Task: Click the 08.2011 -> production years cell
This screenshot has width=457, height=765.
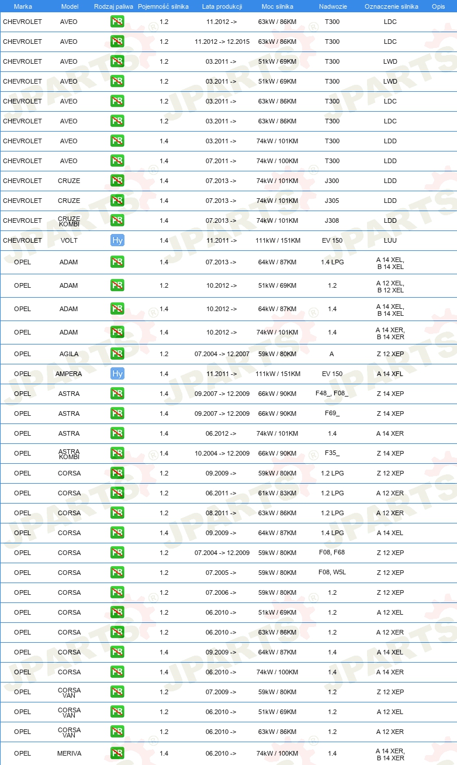Action: 221,513
